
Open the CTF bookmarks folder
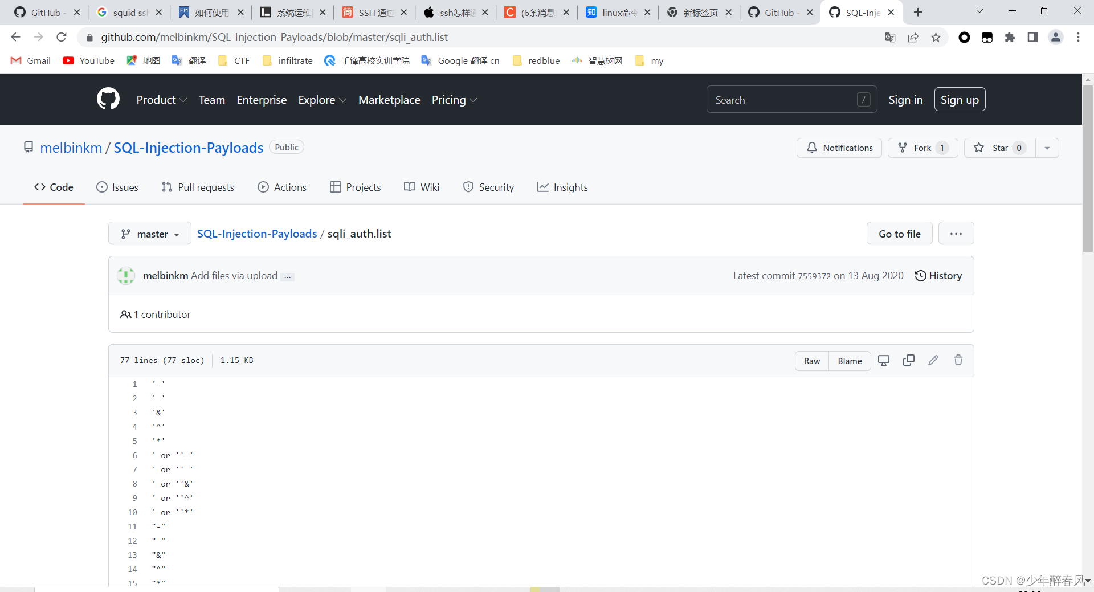pos(234,60)
